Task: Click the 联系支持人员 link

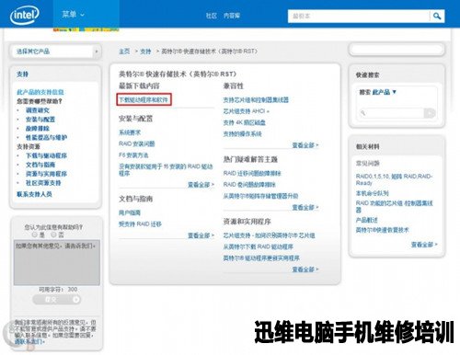Action: pos(34,194)
